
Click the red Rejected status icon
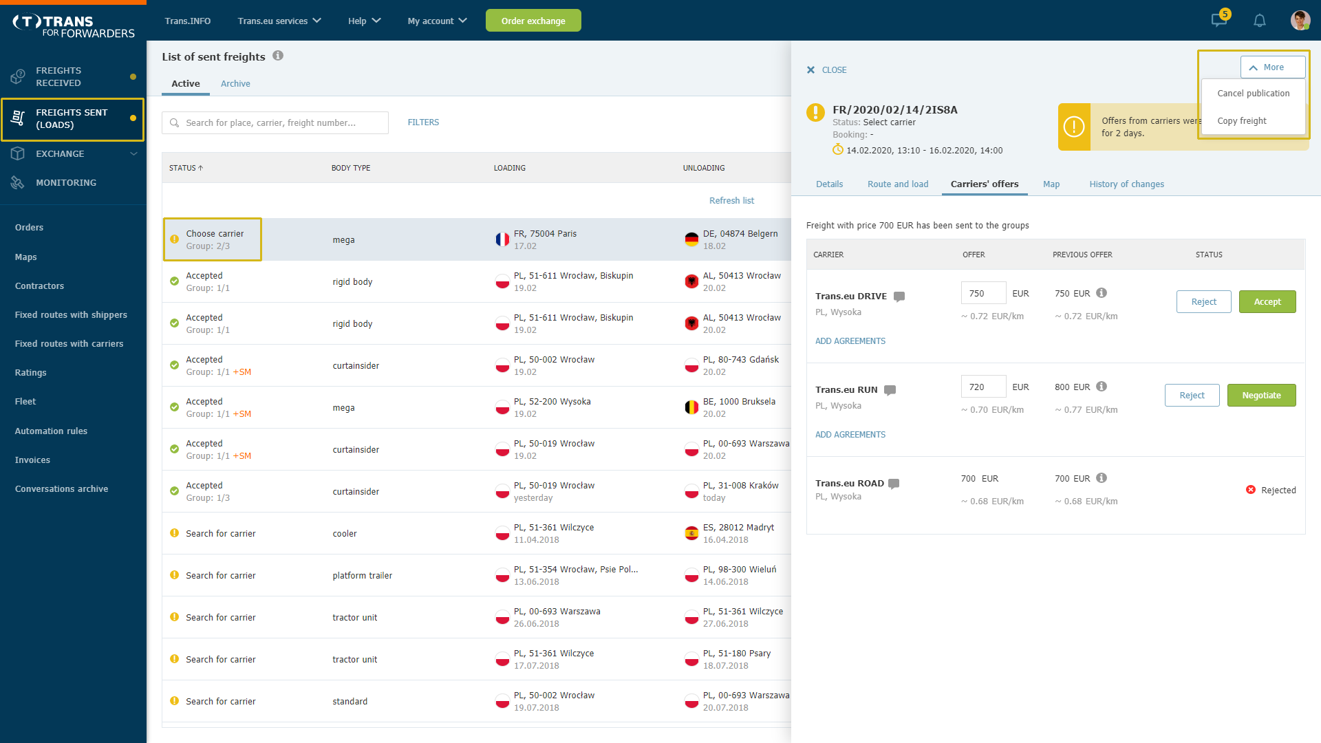click(1251, 490)
